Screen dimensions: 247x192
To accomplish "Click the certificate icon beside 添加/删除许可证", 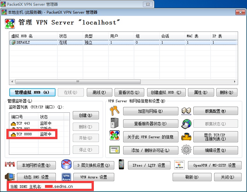I will coord(115,150).
